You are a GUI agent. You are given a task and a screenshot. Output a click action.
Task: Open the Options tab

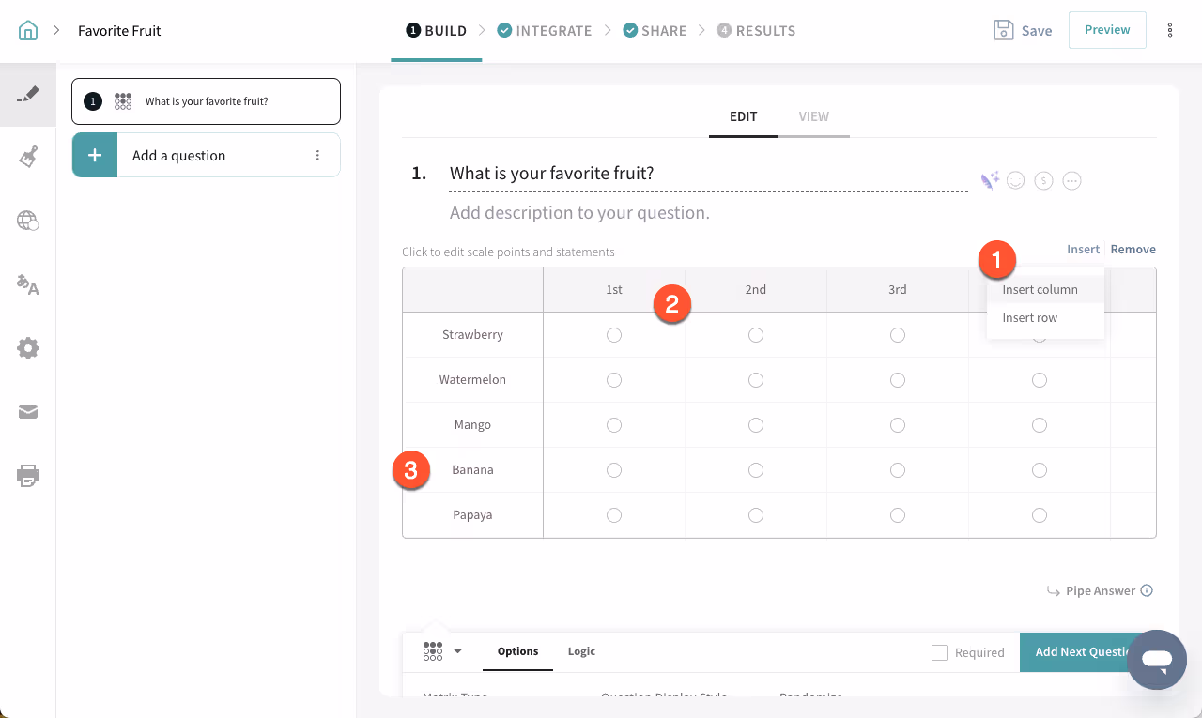pyautogui.click(x=517, y=651)
